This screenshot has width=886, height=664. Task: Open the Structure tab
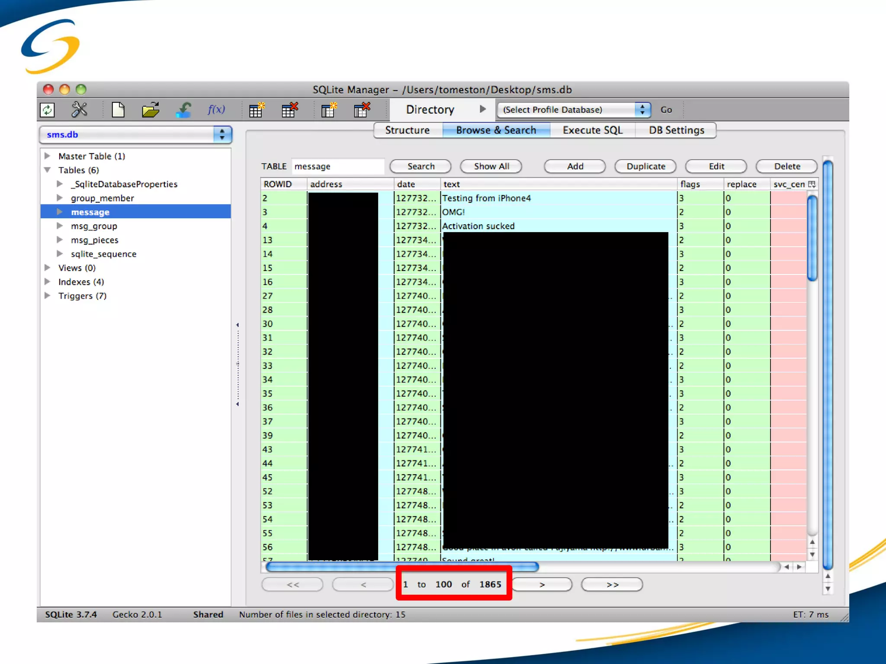[407, 130]
